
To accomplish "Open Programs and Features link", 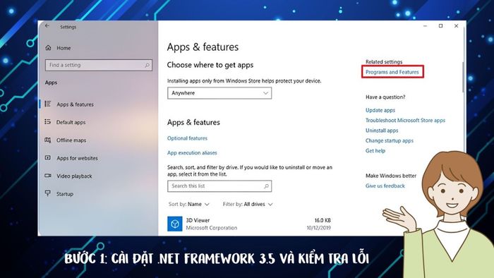I will point(392,72).
